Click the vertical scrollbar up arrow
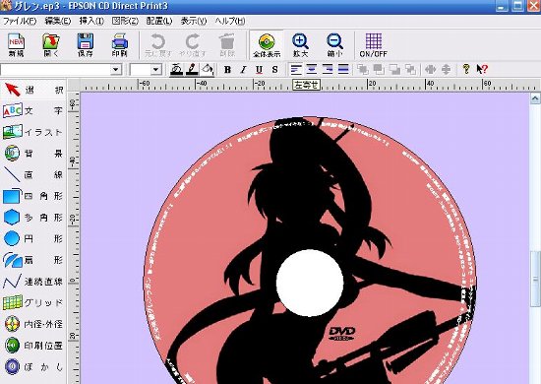This screenshot has height=384, width=541. click(x=535, y=99)
